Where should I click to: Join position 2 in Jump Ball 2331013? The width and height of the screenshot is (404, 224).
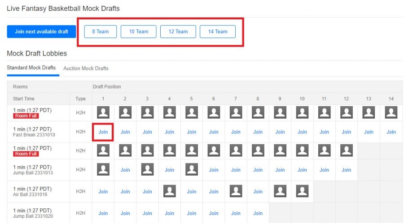click(125, 170)
